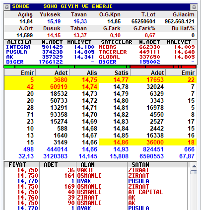Click the SATAN column header
This screenshot has width=201, height=210.
140,165
